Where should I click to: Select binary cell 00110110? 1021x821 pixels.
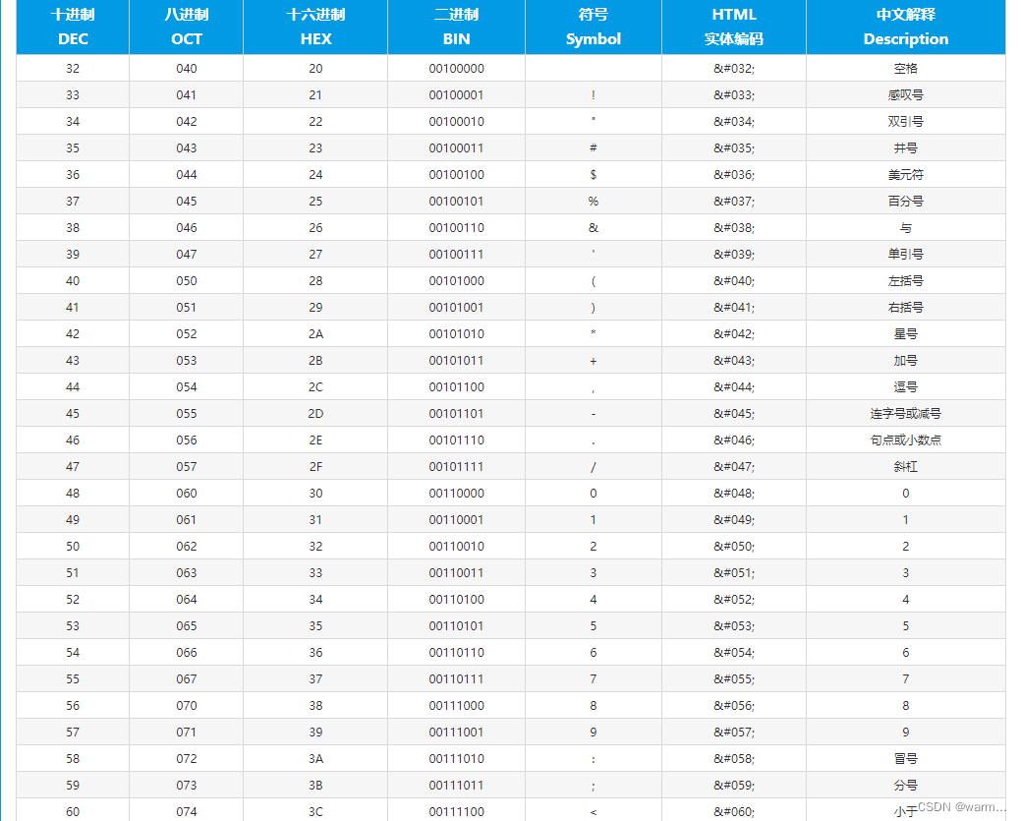(x=457, y=653)
